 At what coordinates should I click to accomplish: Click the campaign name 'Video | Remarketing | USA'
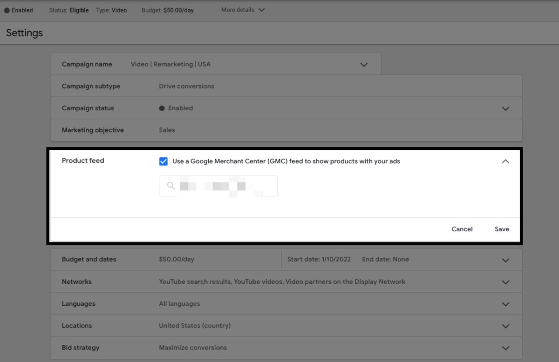(170, 64)
